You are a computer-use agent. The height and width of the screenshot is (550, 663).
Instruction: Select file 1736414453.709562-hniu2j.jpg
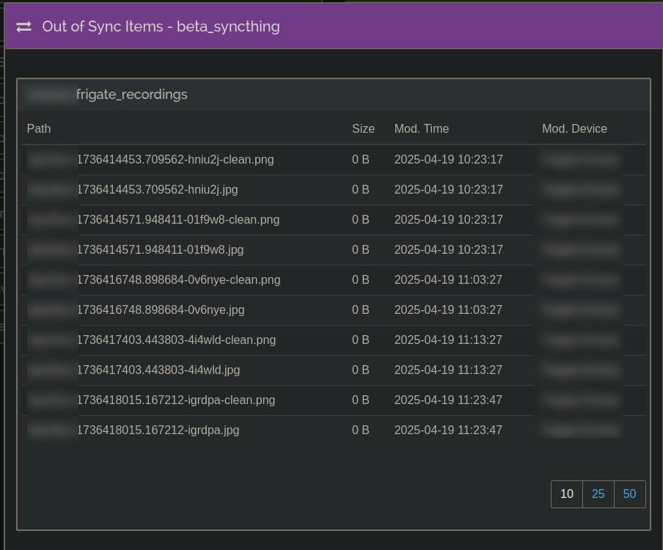[157, 189]
